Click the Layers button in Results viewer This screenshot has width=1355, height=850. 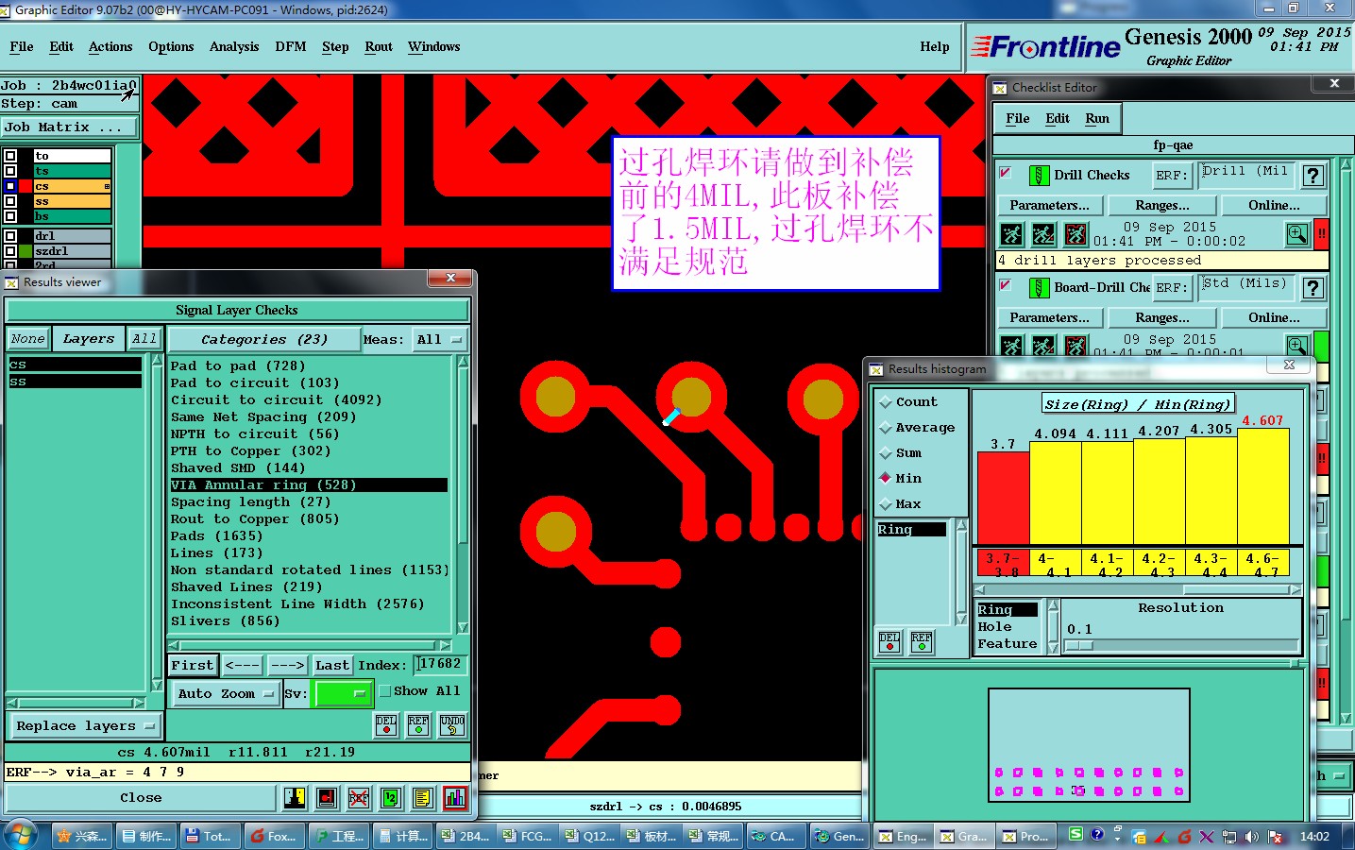tap(89, 339)
